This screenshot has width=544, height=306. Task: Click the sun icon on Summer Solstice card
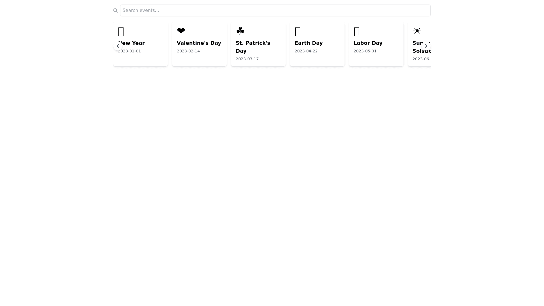[x=417, y=31]
